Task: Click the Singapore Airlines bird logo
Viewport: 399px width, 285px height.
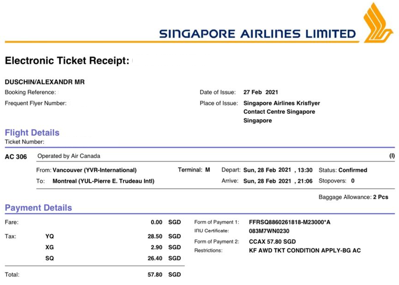Action: pos(378,22)
